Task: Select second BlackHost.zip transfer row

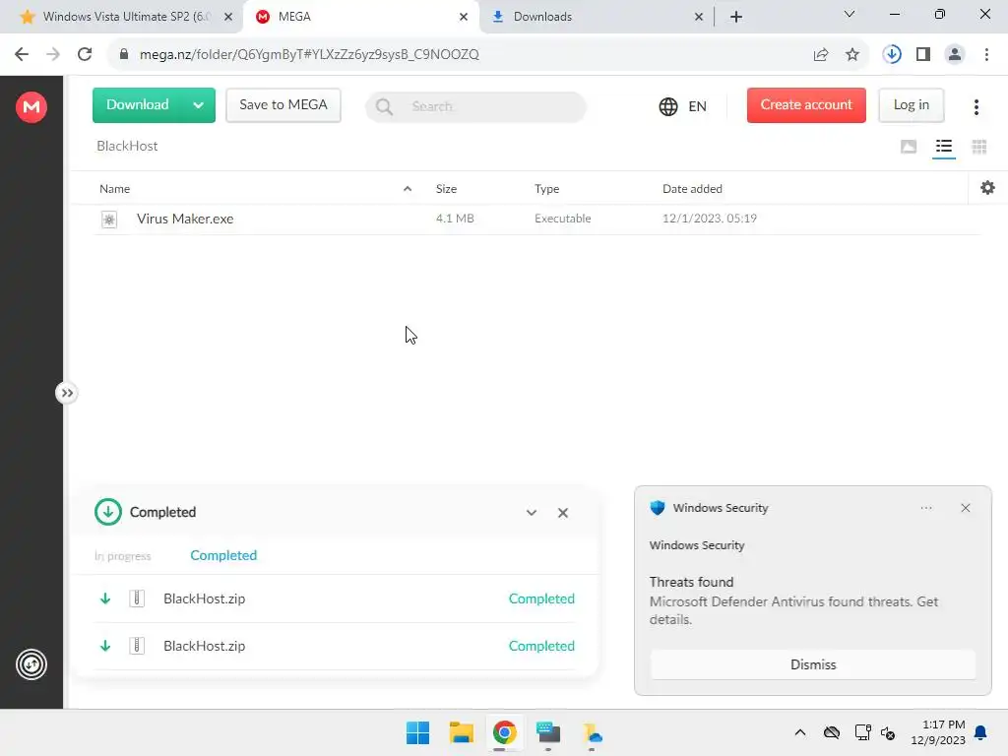Action: coord(335,646)
